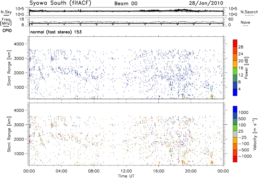Click the '18' frequency axis tick label

[x=22, y=19]
